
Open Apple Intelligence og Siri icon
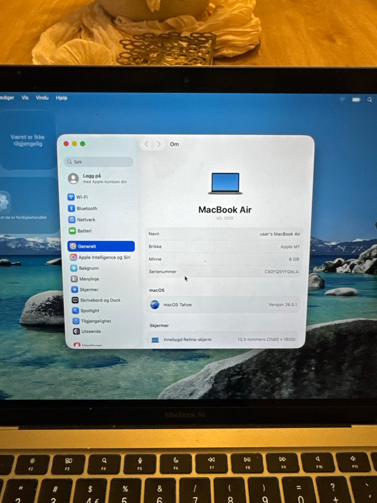pos(73,257)
